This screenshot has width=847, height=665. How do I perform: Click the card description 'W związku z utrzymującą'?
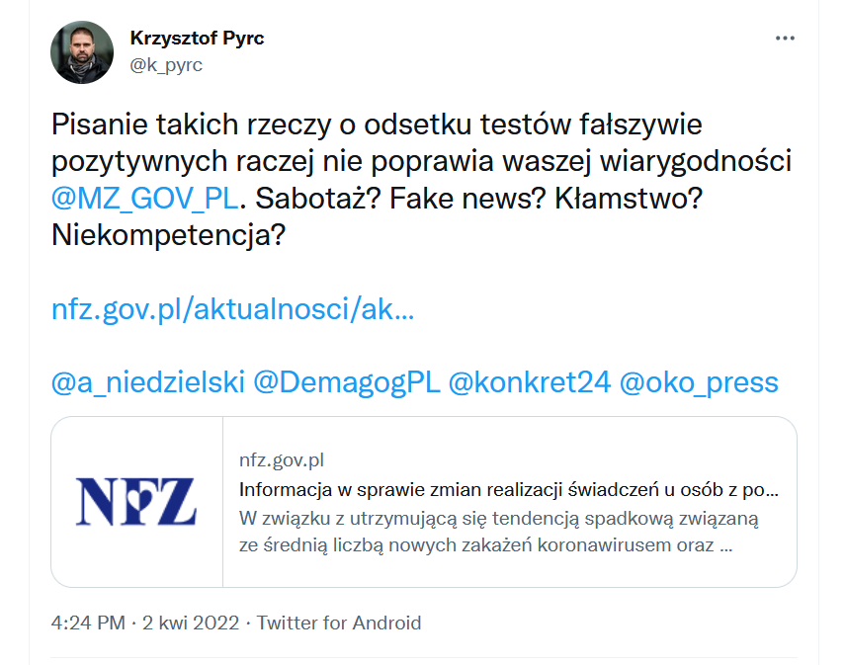498,532
